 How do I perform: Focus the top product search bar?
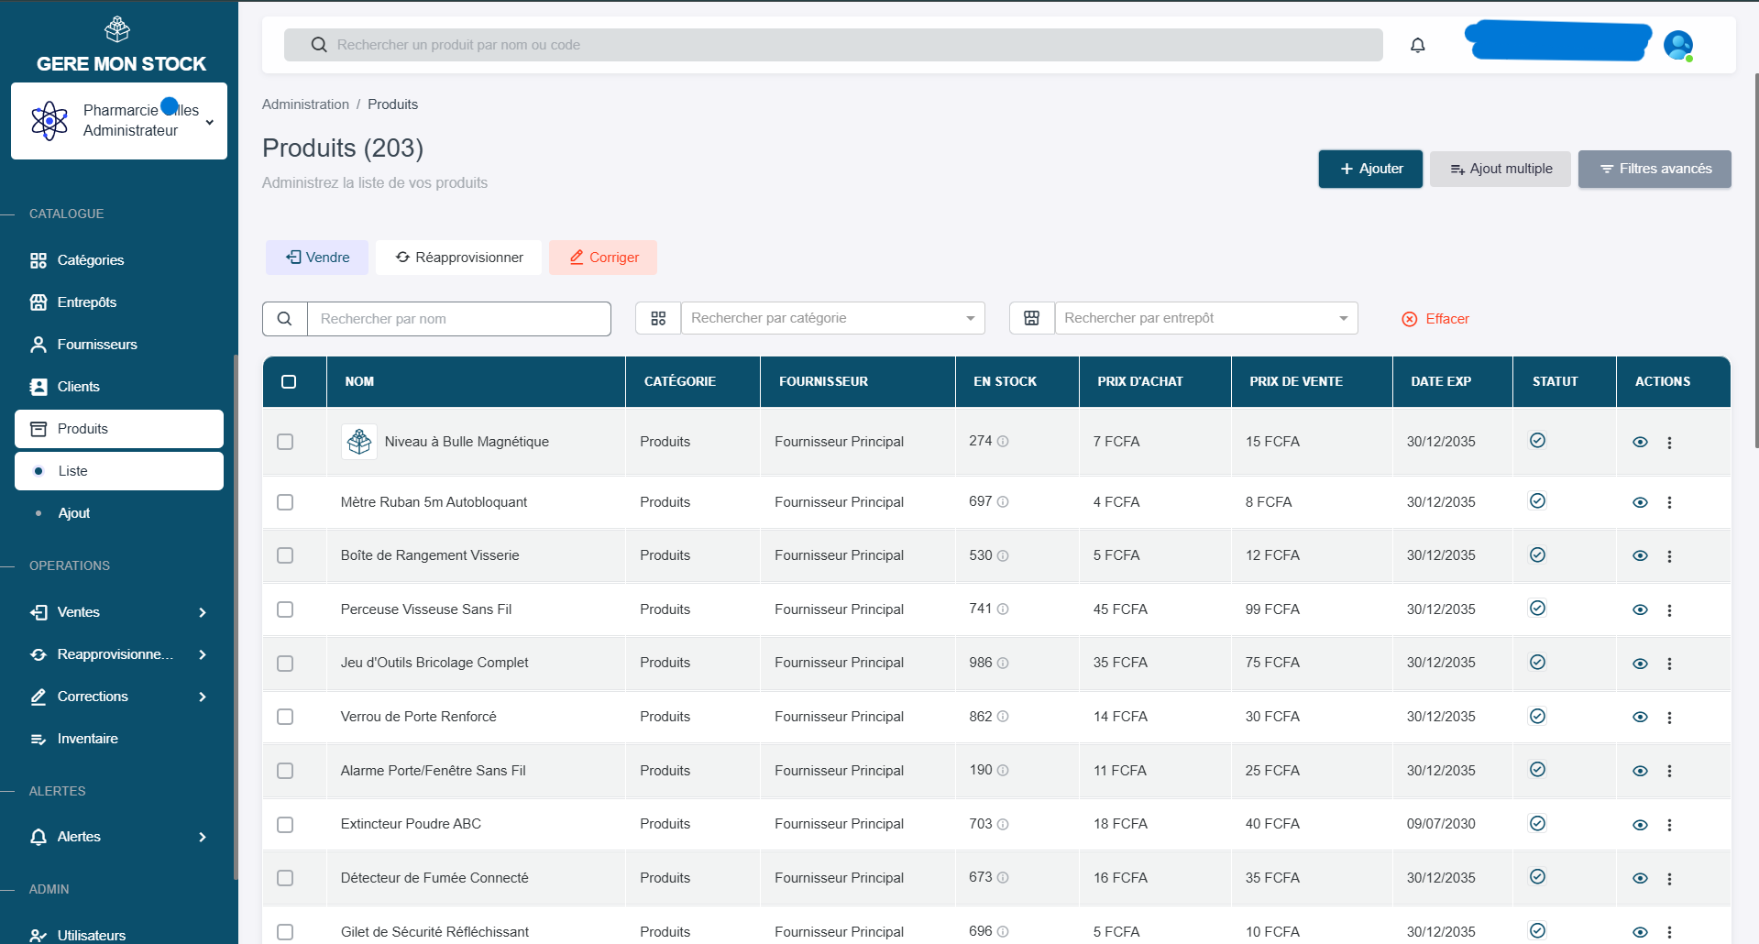click(x=833, y=45)
